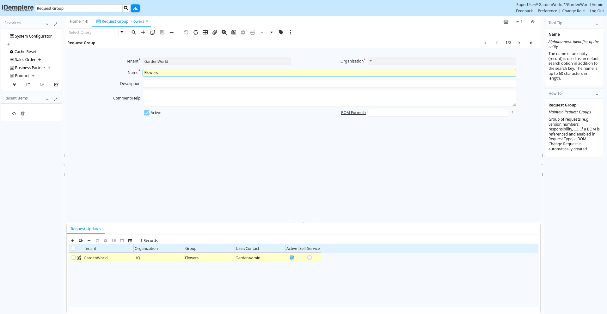Open menu tree icon beside search box
The image size is (607, 314).
click(x=135, y=8)
